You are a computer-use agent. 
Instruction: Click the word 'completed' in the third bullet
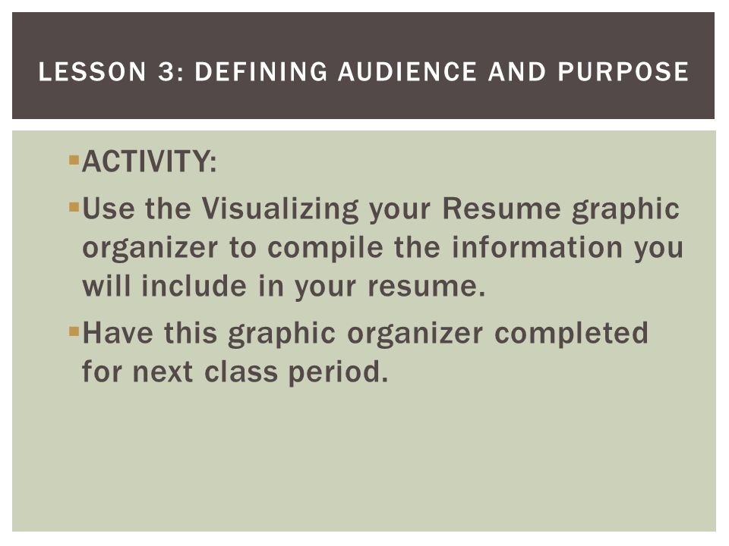571,334
